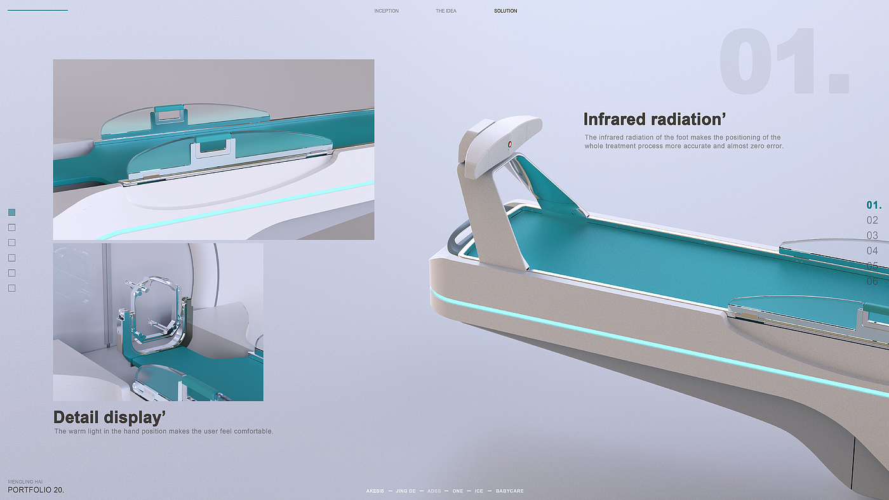Click the "Infrared radiation’" heading
The height and width of the screenshot is (500, 889).
click(x=655, y=119)
